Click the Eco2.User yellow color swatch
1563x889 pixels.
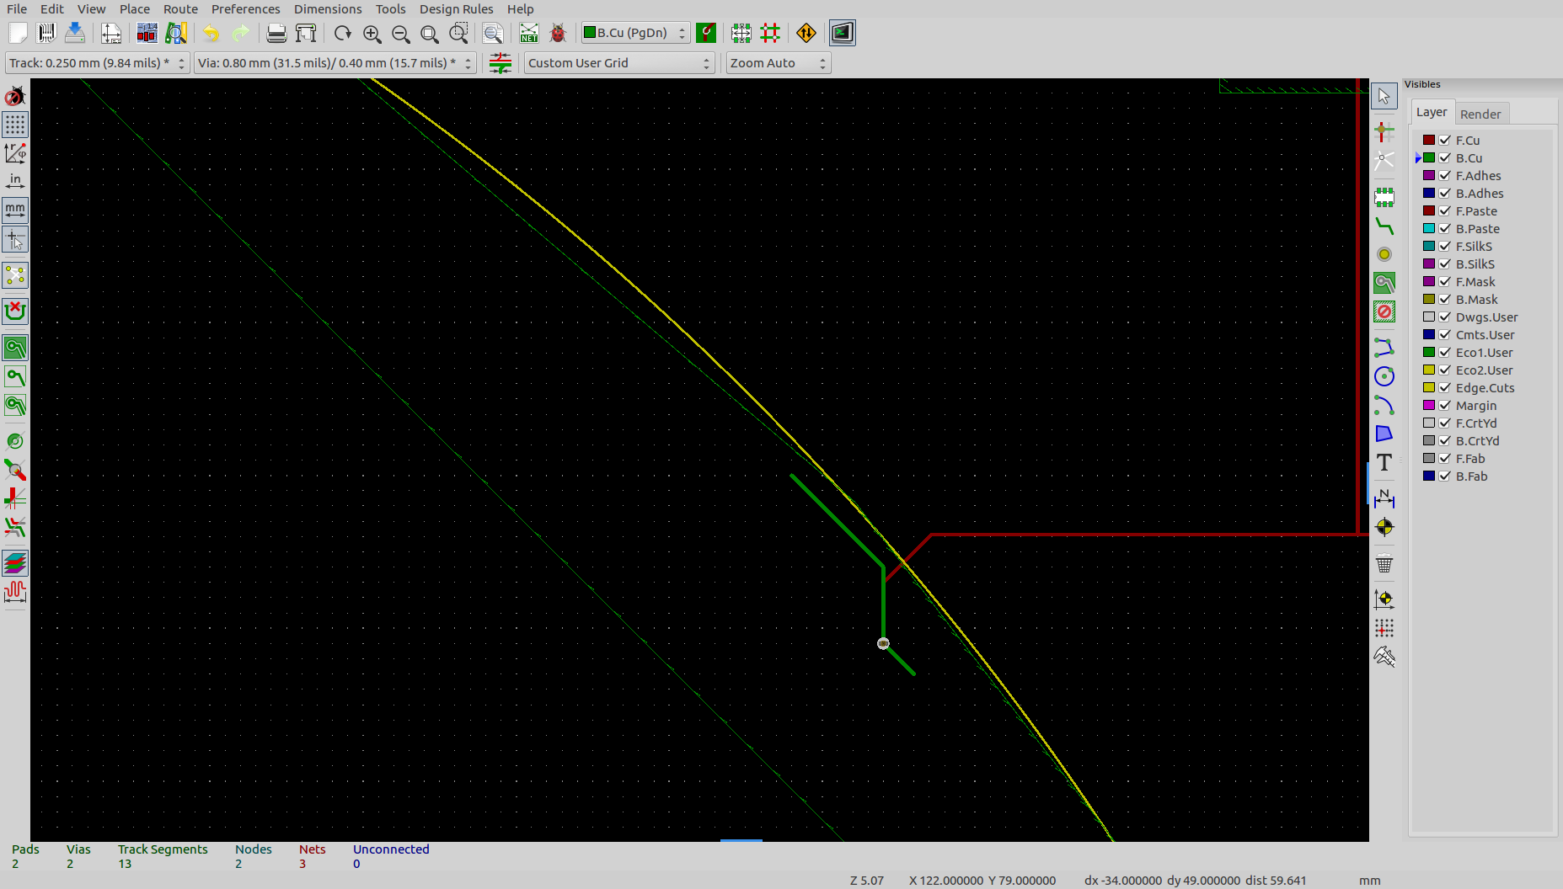(1429, 370)
